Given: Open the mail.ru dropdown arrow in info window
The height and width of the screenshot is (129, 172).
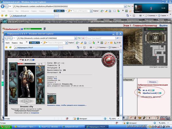Looking at the screenshot, I should pos(41,43).
